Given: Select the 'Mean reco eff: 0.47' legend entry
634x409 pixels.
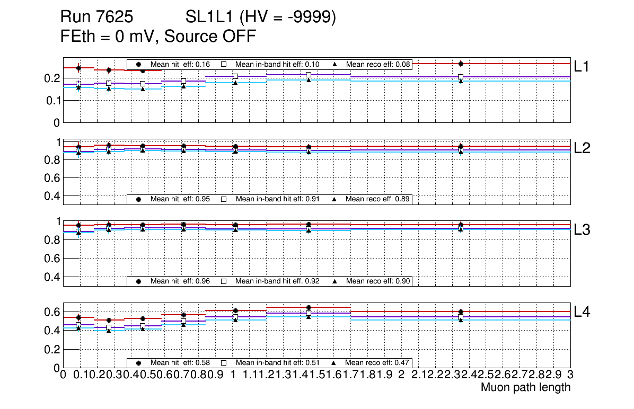Looking at the screenshot, I should coord(377,363).
